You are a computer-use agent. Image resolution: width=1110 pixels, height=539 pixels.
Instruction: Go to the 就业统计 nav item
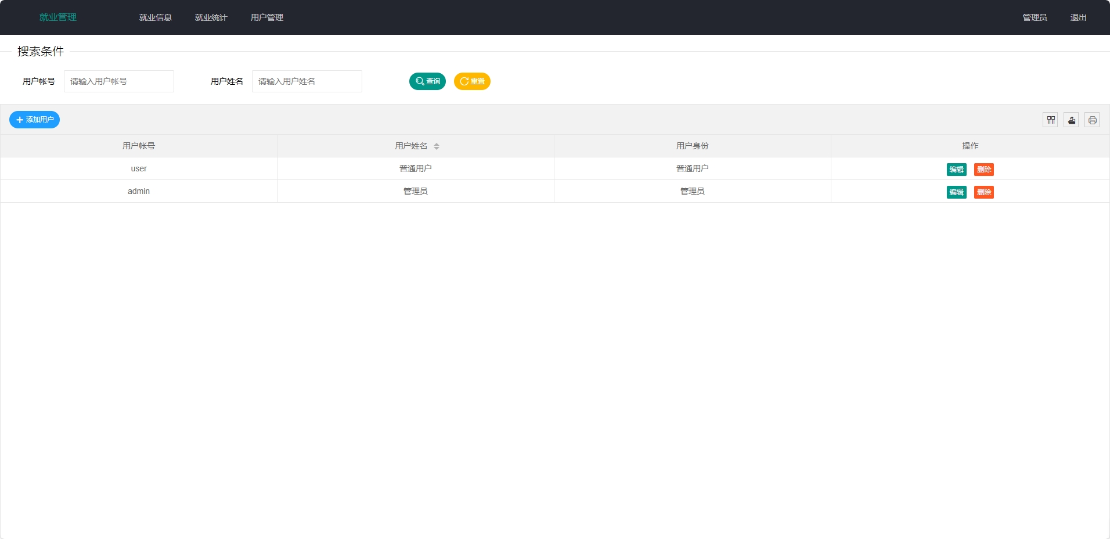coord(211,17)
